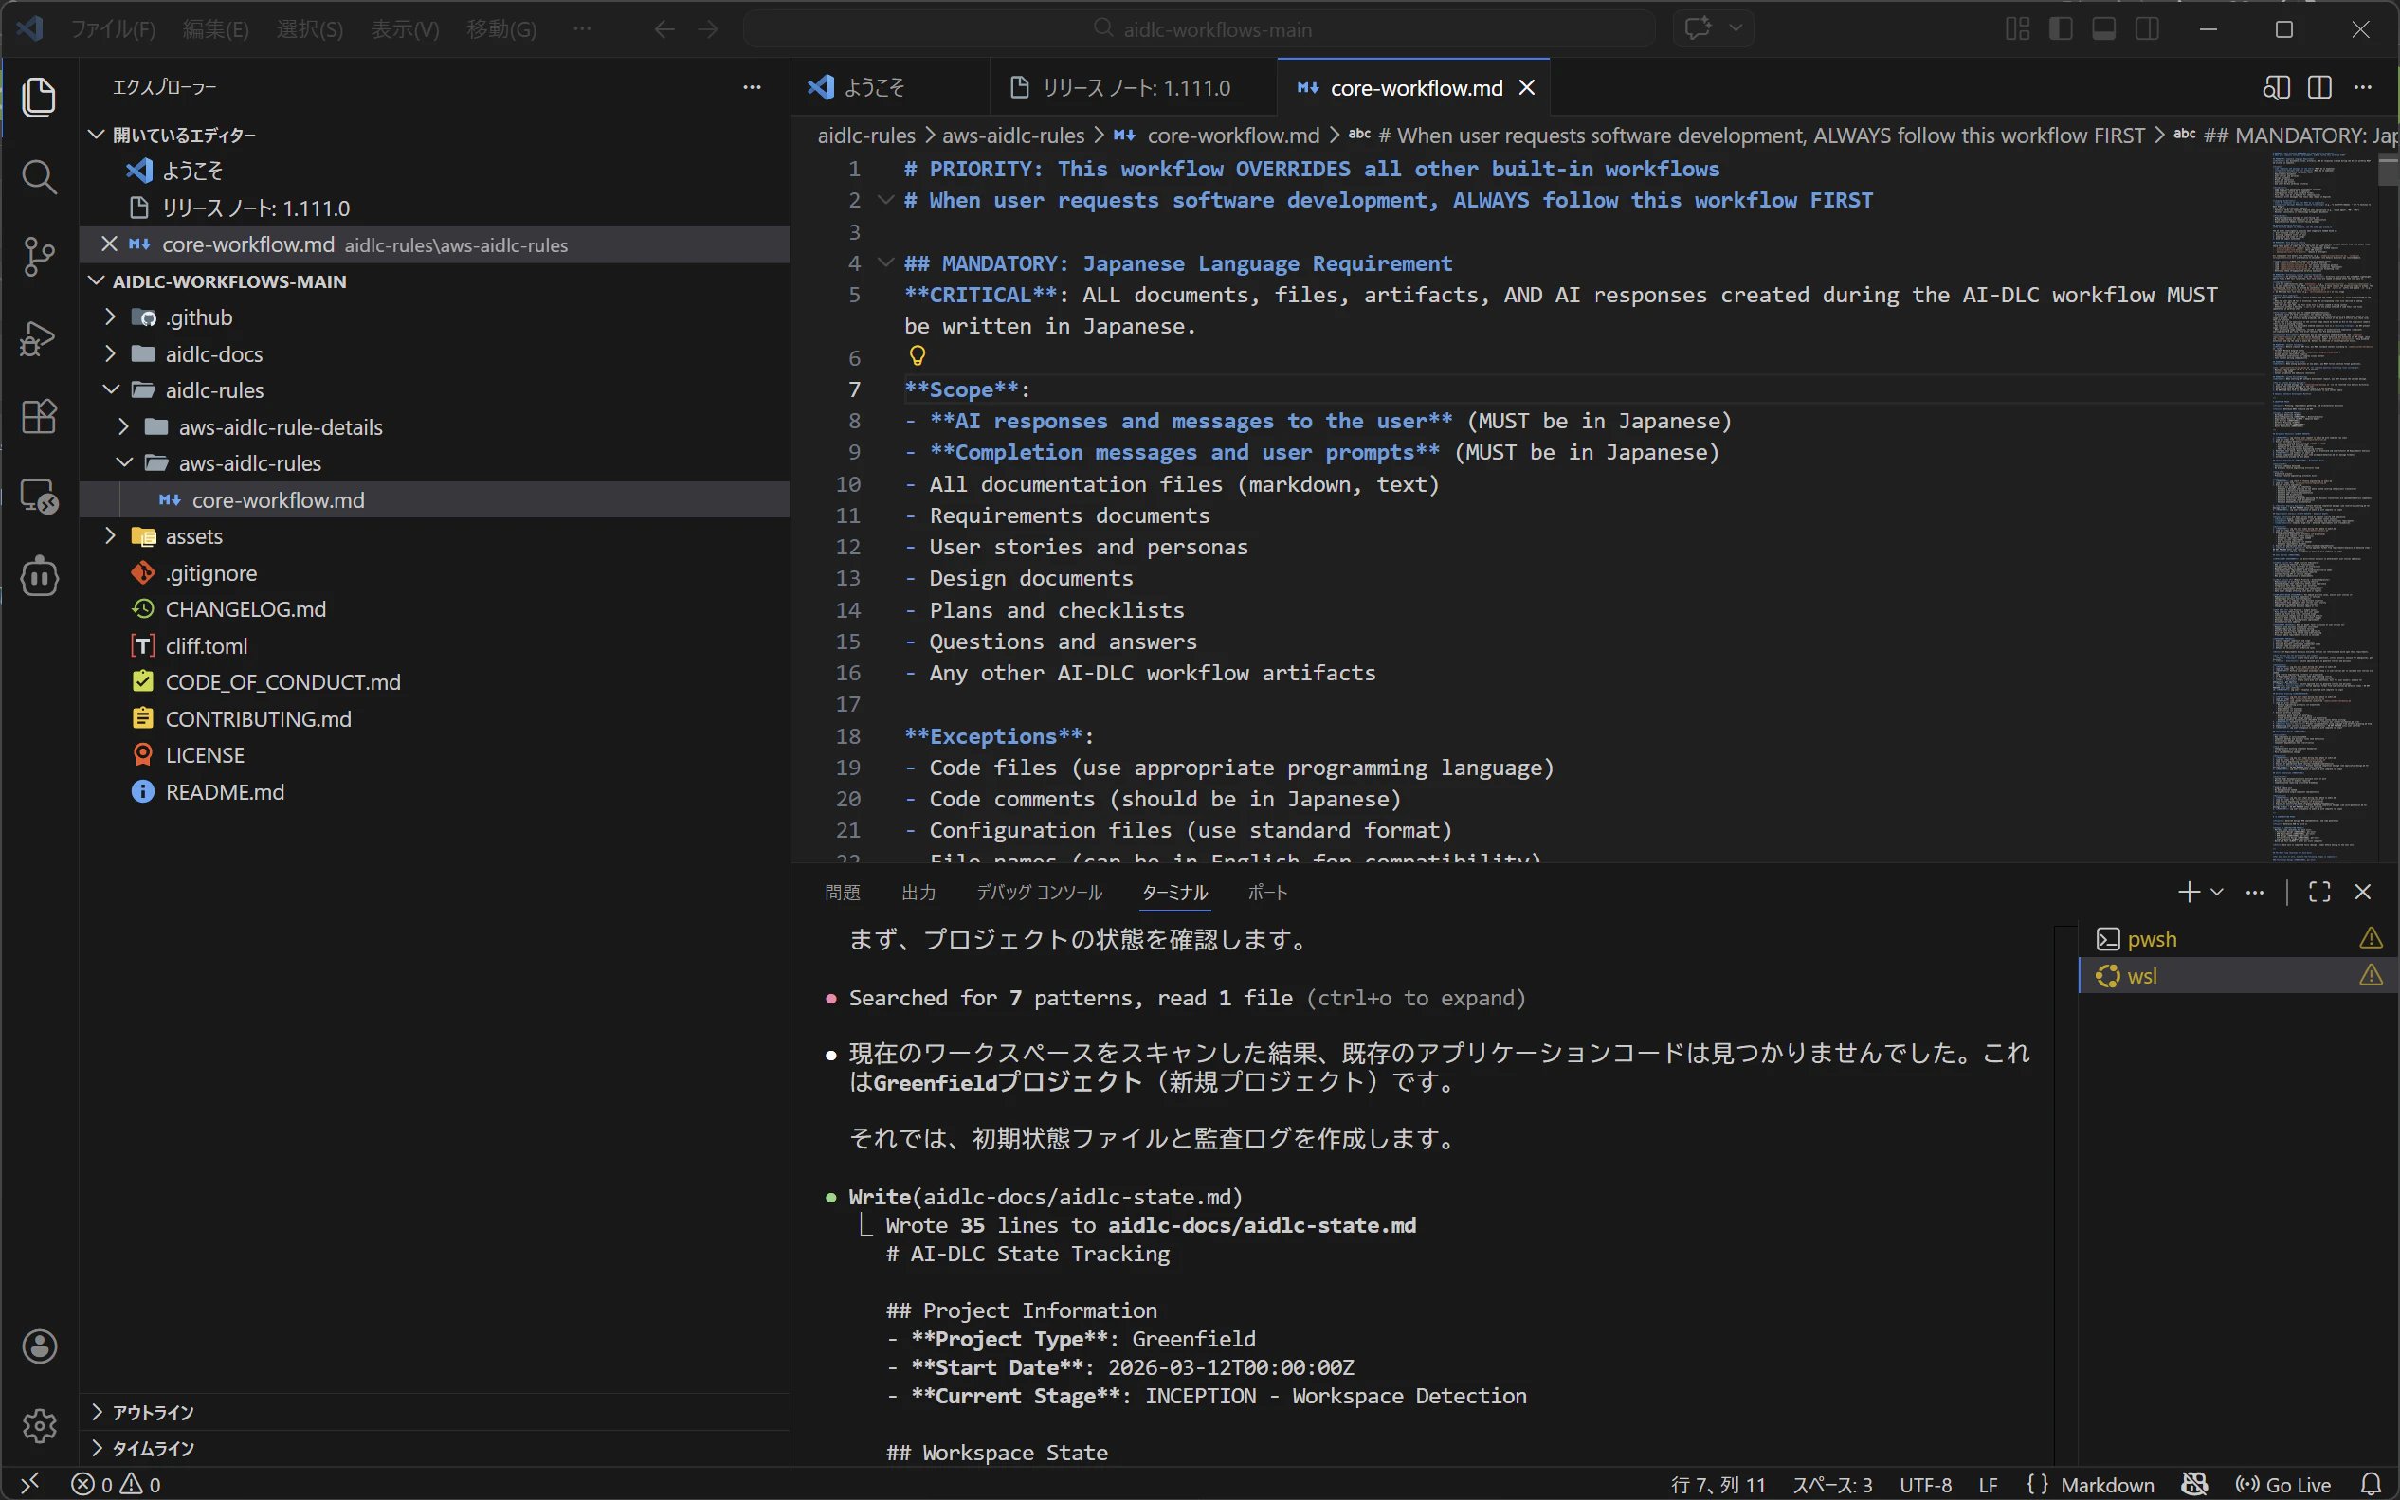Viewport: 2400px width, 1500px height.
Task: Open Explorer views and more actions ellipsis
Action: pos(752,87)
